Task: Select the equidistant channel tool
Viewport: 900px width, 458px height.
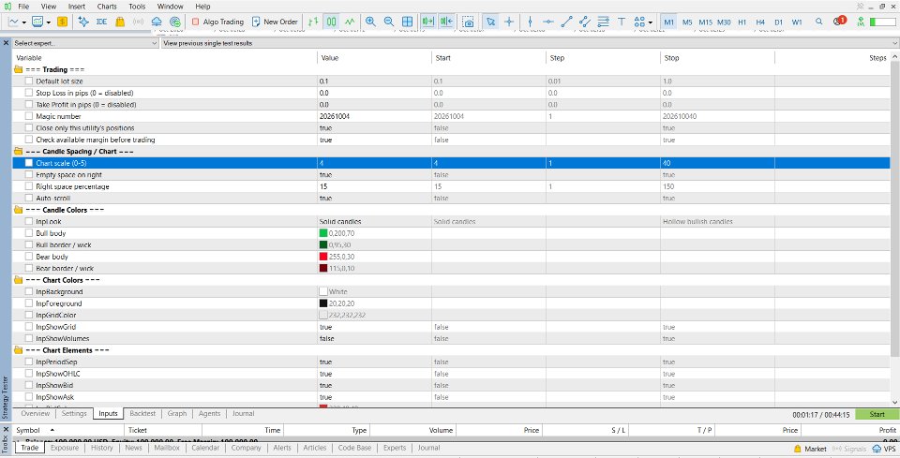Action: pyautogui.click(x=585, y=22)
